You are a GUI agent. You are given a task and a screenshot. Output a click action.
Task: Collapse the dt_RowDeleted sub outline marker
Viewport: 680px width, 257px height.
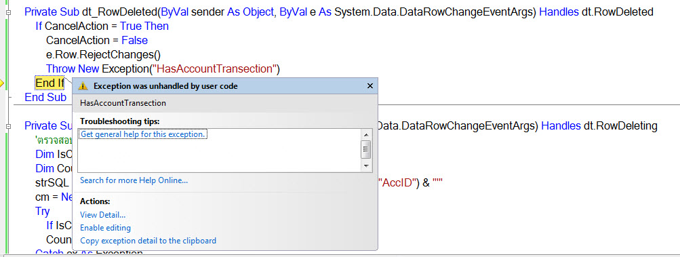pos(9,13)
